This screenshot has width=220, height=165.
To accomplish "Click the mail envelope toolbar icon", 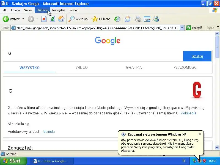I will pos(127,19).
